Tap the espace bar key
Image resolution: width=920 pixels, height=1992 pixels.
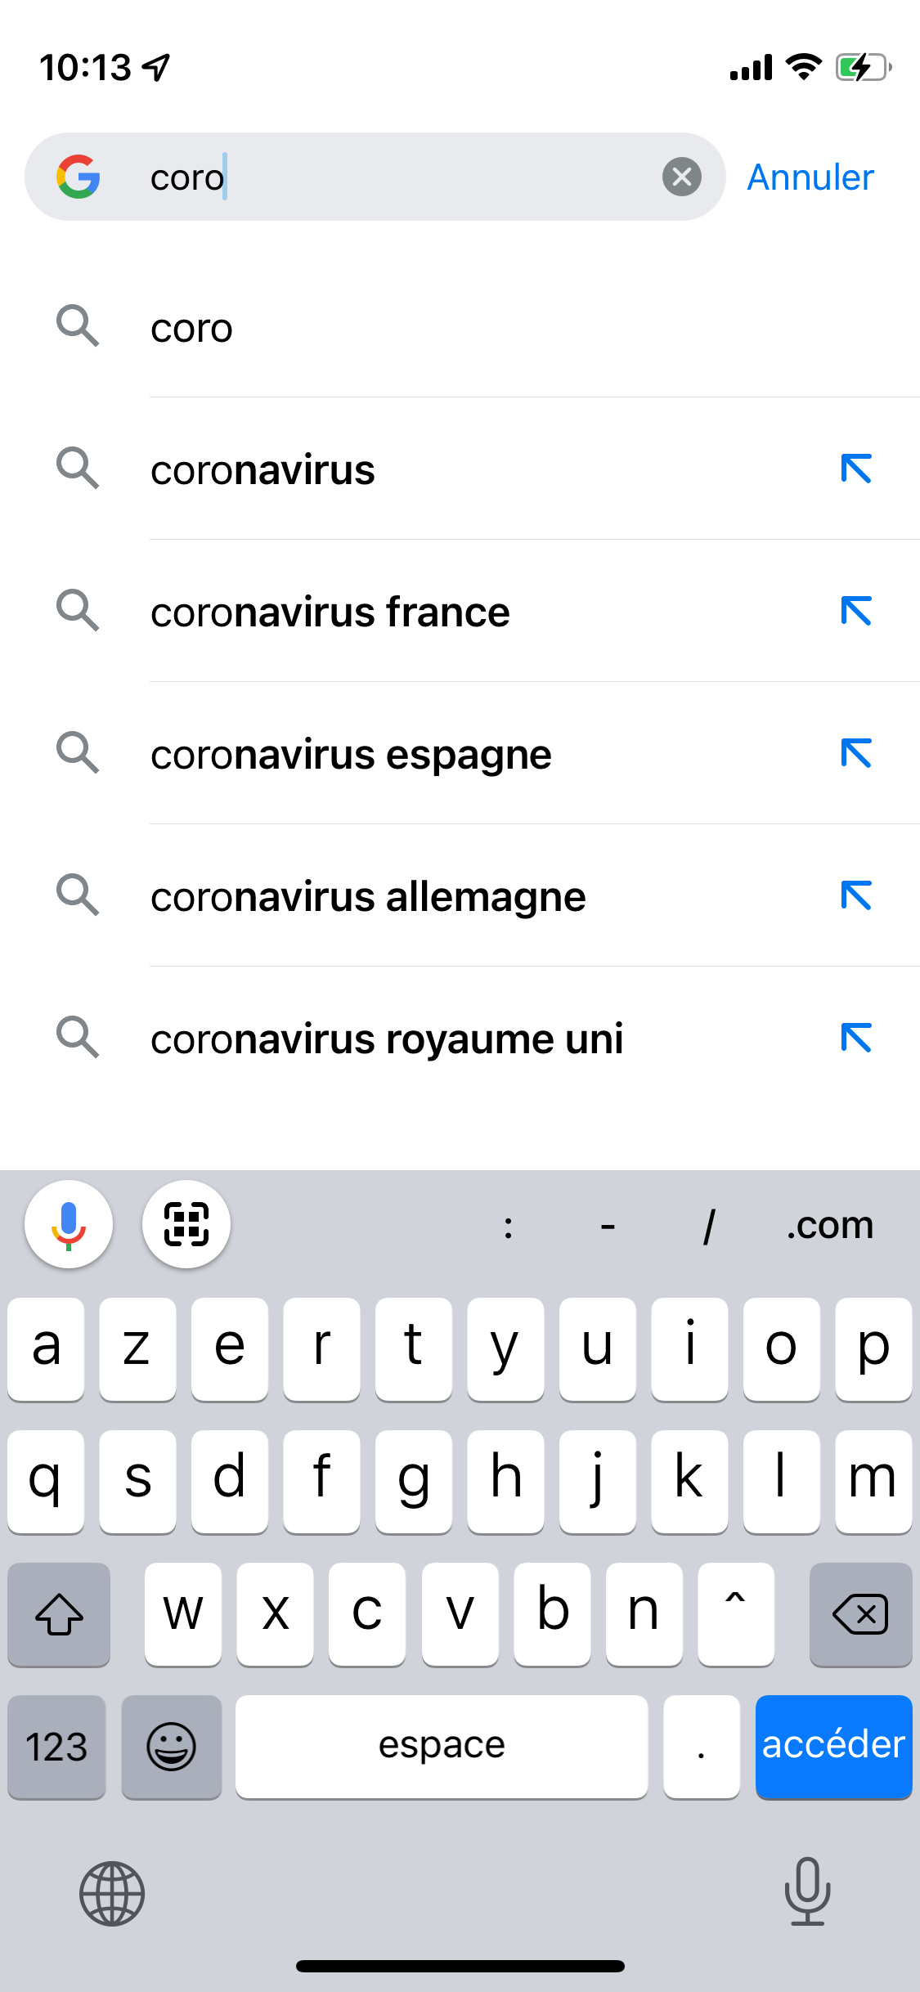tap(442, 1747)
